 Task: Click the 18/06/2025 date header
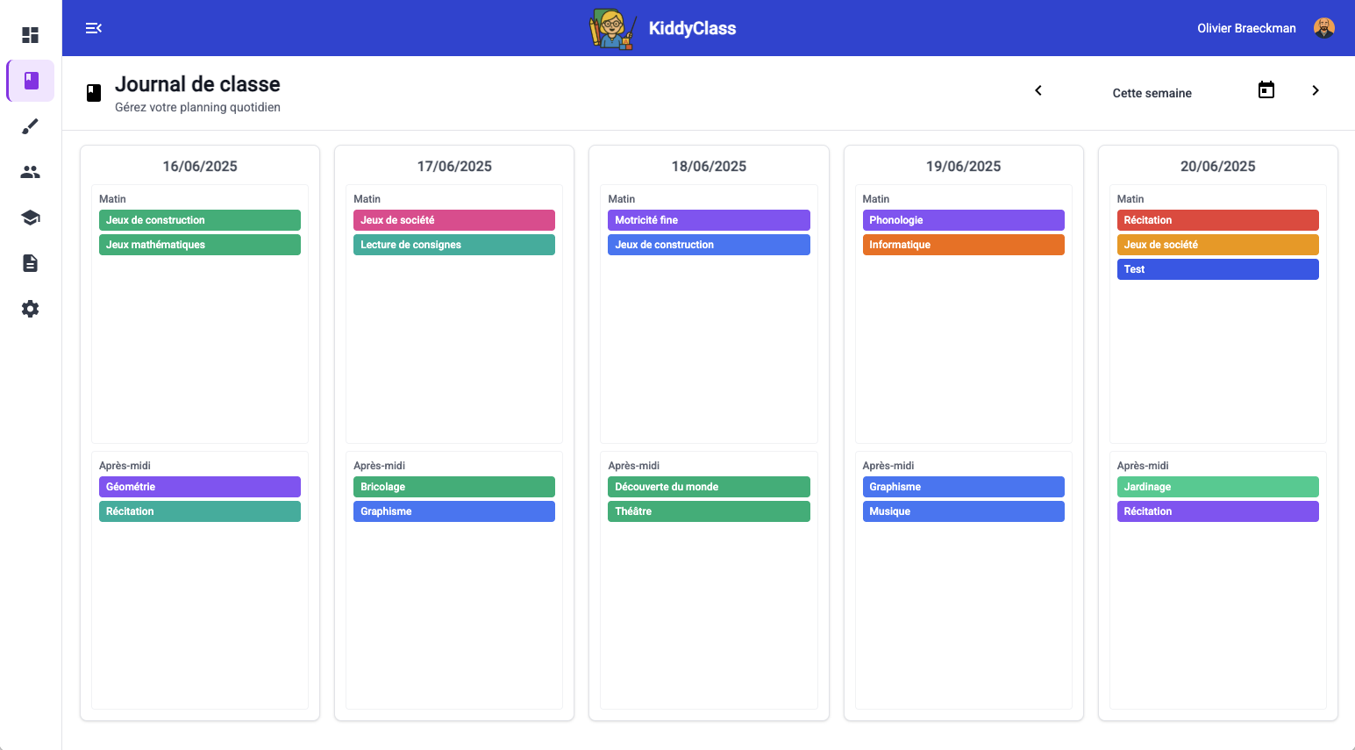point(709,167)
